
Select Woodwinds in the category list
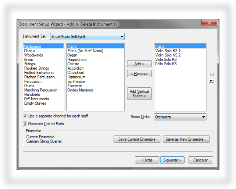point(33,55)
